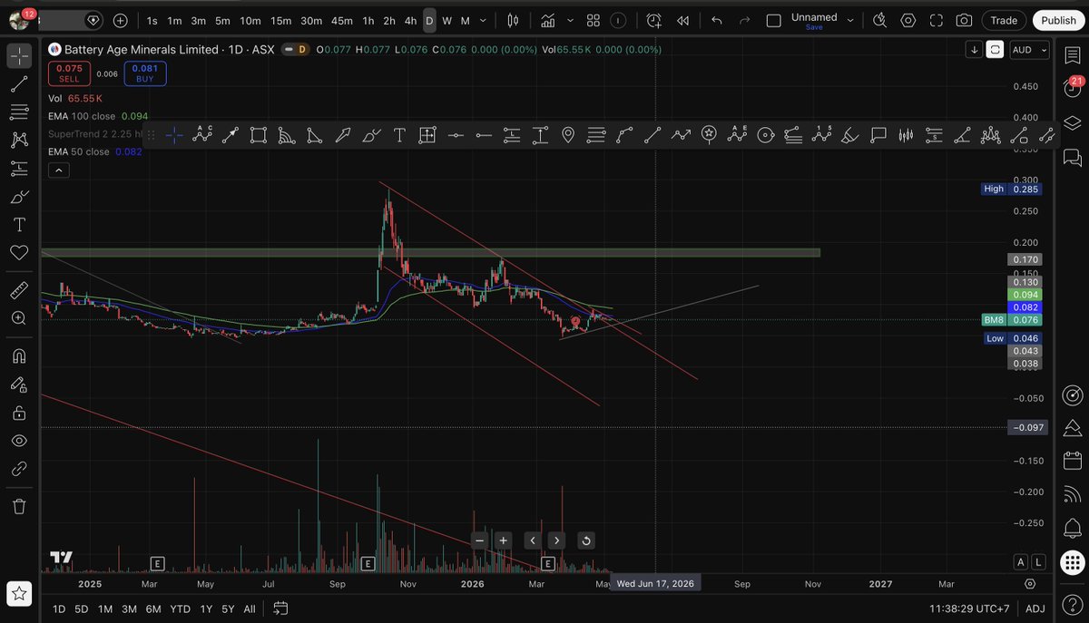The width and height of the screenshot is (1089, 623).
Task: Toggle hide all drawings eye icon
Action: 19,441
